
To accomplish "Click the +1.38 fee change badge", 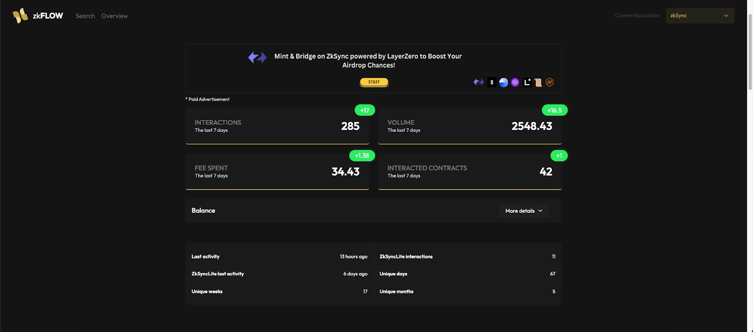I will 362,155.
